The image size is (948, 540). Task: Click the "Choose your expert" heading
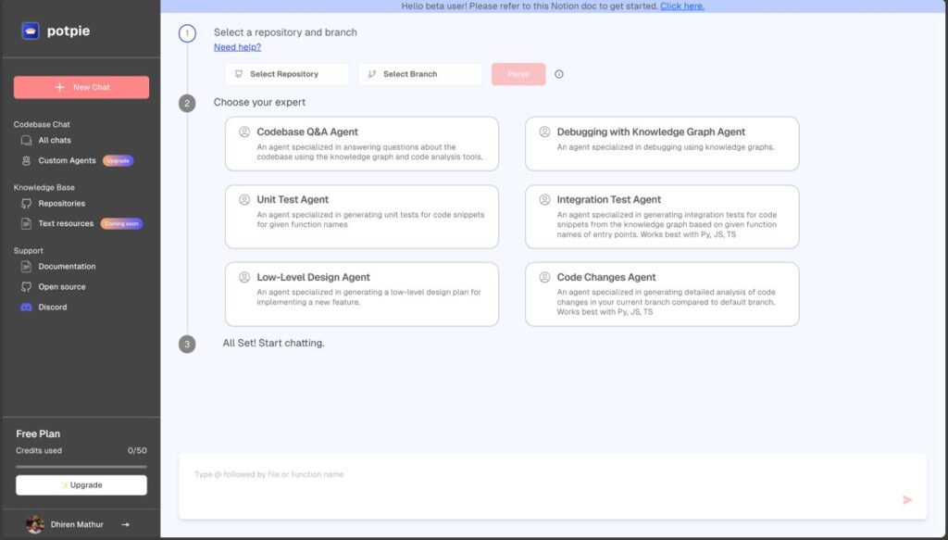click(259, 102)
